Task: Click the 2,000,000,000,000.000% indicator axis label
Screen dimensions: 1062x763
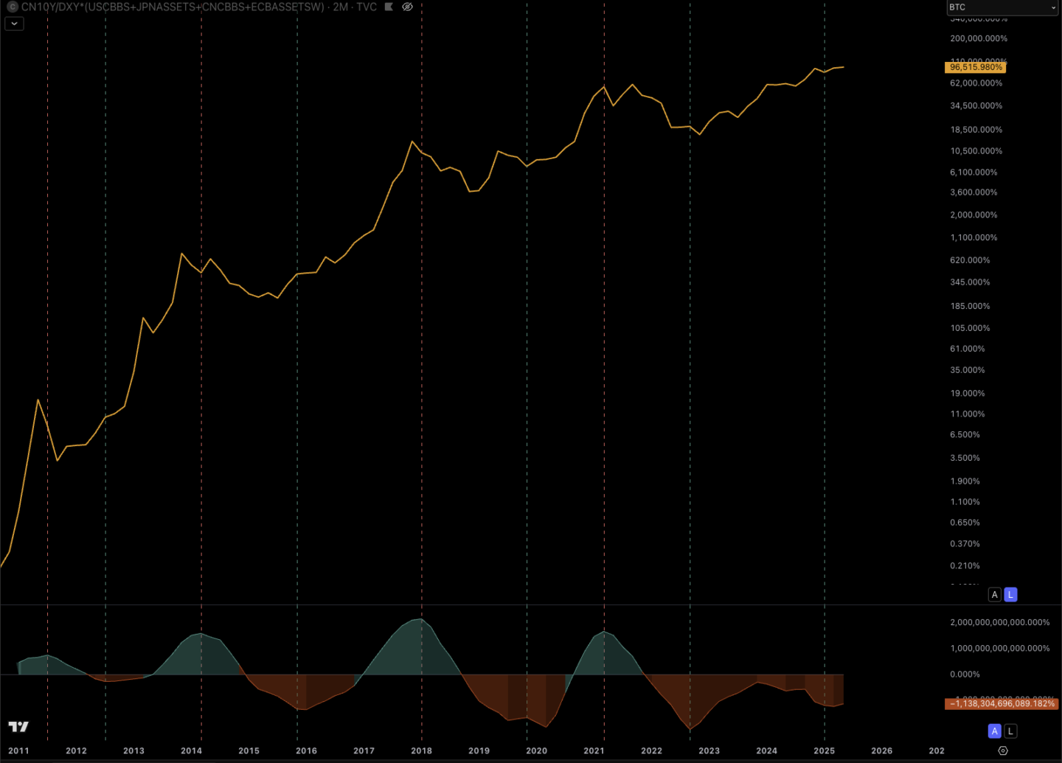Action: (1000, 623)
